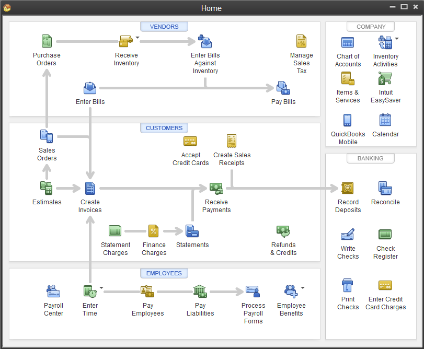Click the Vendors section button
This screenshot has width=424, height=349.
(164, 27)
